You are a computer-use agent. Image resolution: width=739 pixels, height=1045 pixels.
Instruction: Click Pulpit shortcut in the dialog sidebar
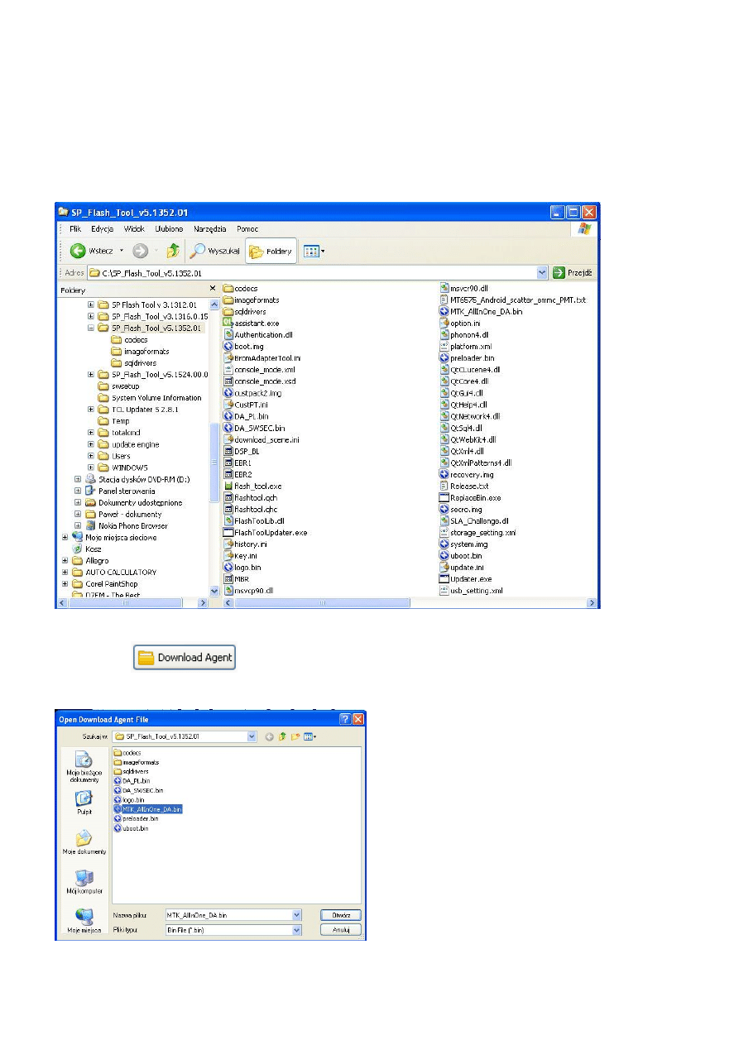tap(83, 803)
